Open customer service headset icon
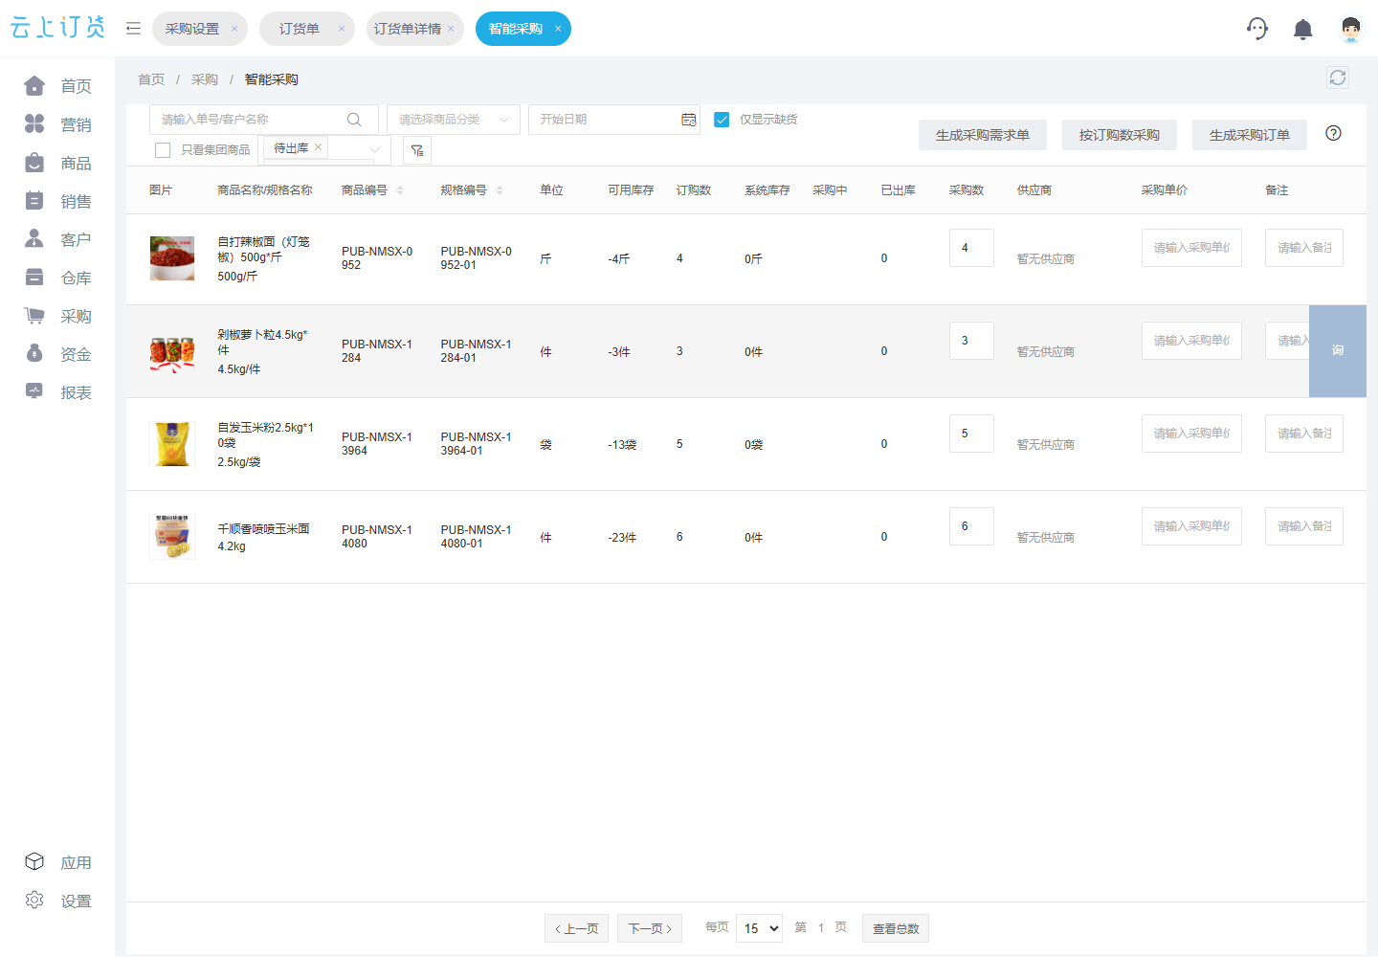 tap(1257, 29)
